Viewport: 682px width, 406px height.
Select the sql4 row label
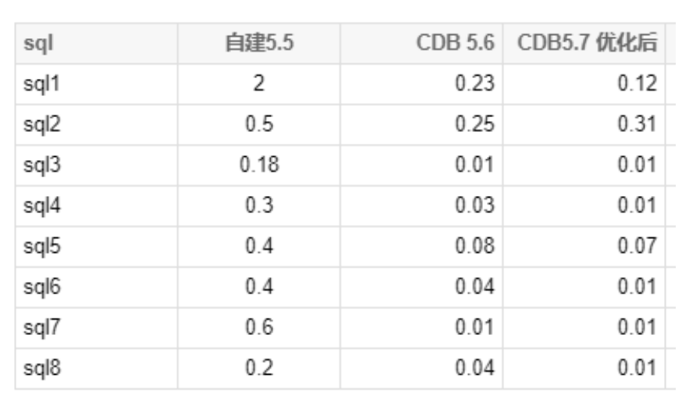tap(37, 205)
